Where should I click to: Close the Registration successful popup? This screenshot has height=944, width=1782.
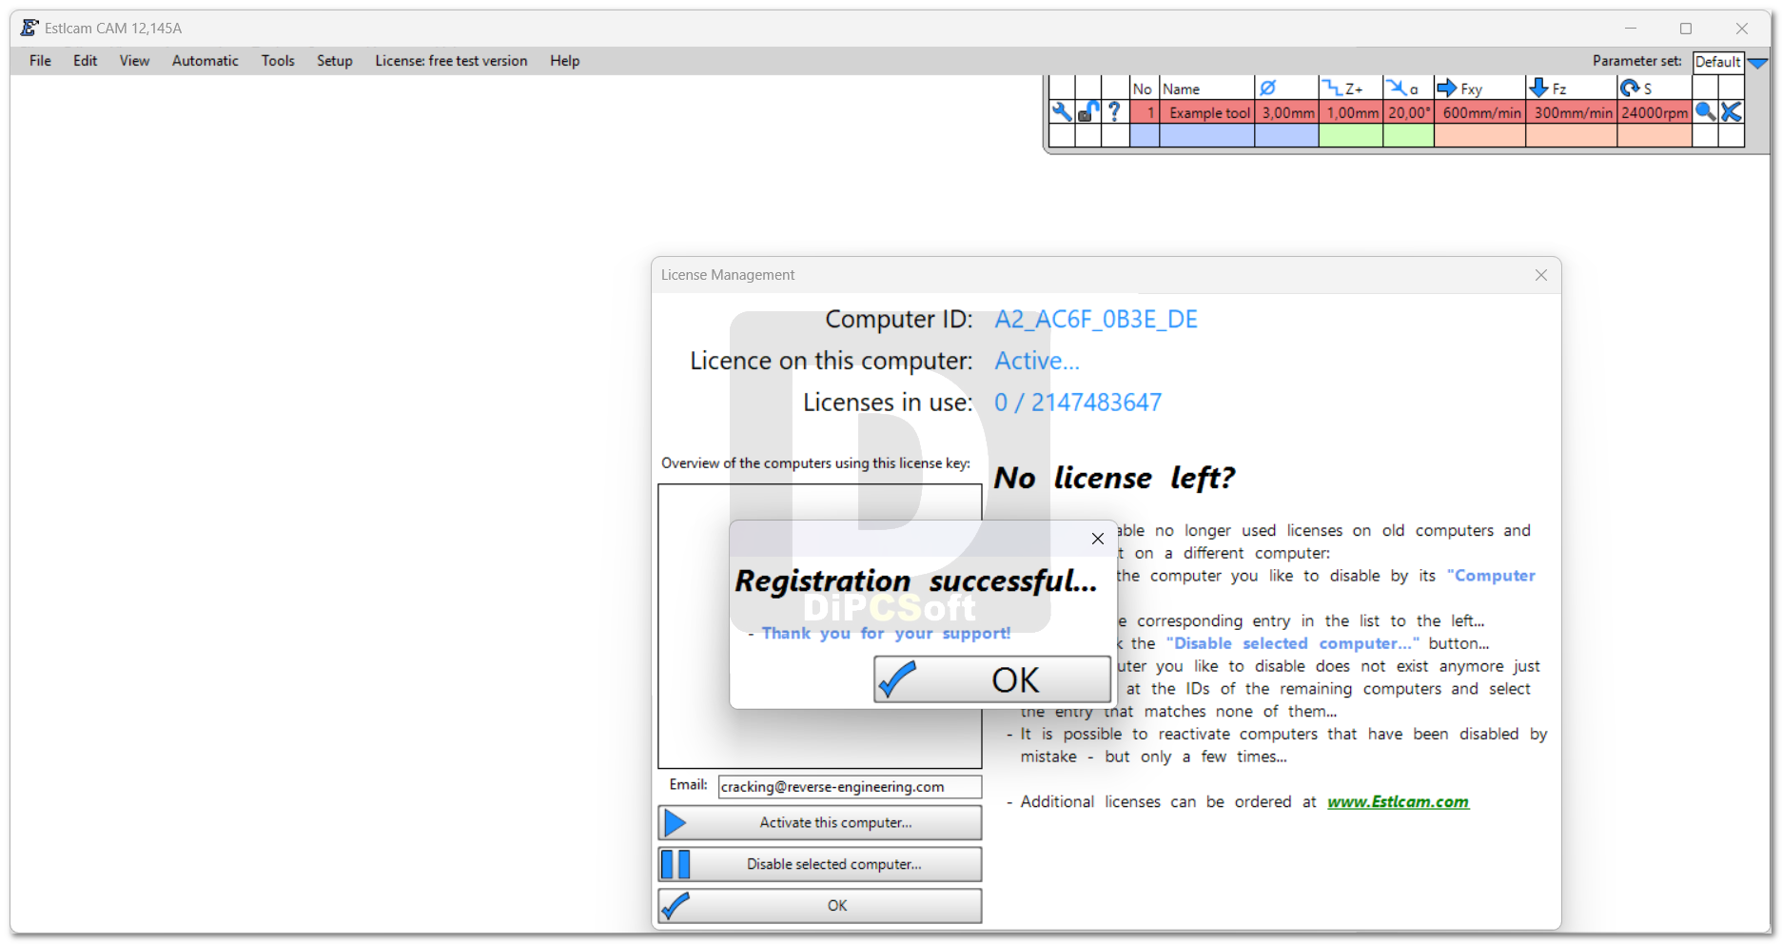coord(1098,539)
